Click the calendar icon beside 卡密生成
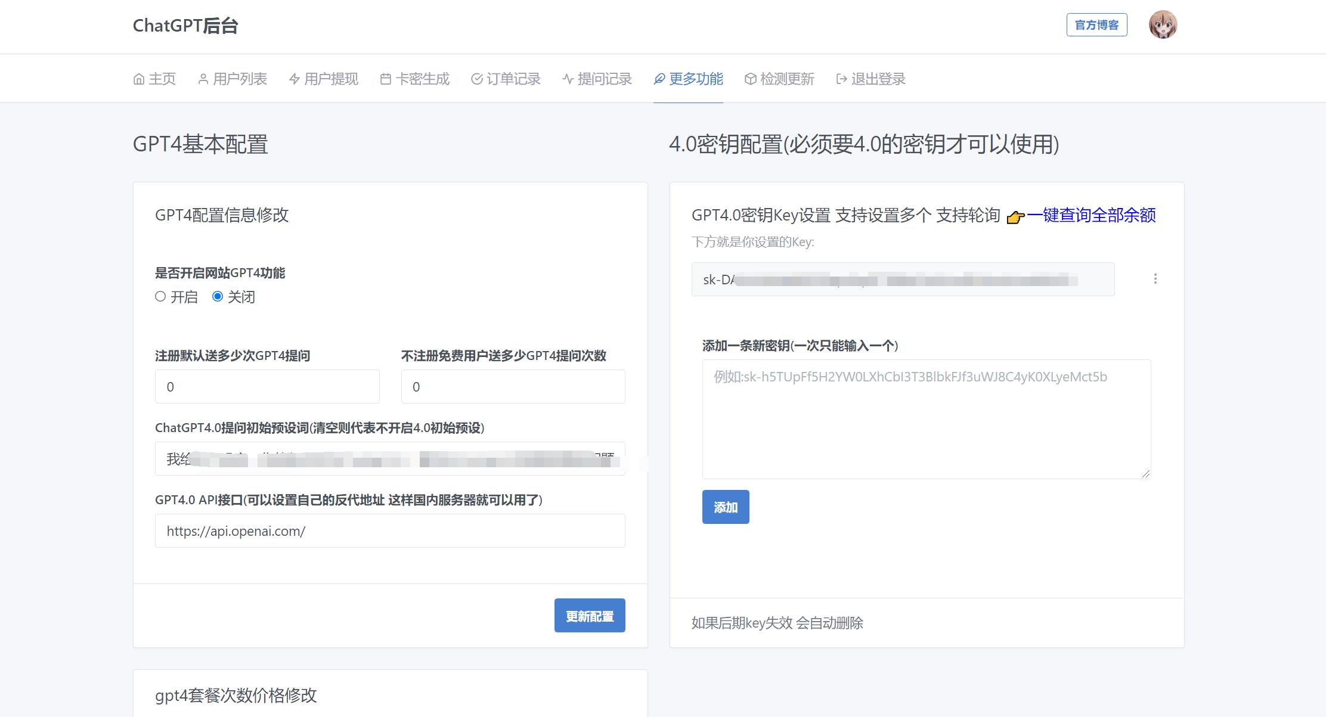The height and width of the screenshot is (717, 1326). pos(385,79)
